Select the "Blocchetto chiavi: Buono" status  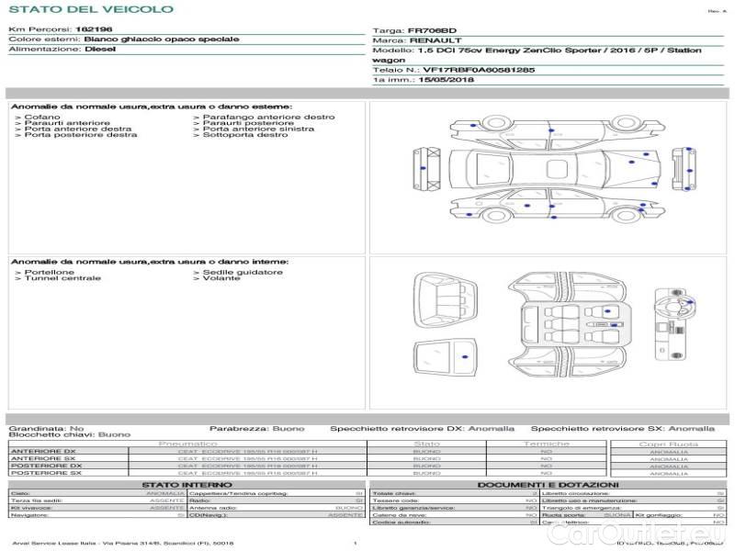[70, 434]
